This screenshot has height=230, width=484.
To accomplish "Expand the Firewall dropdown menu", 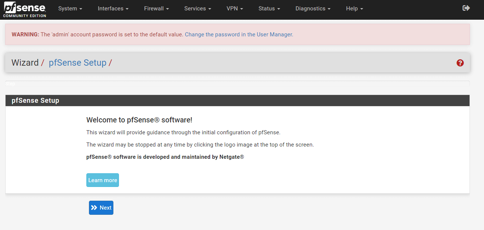I will click(156, 9).
